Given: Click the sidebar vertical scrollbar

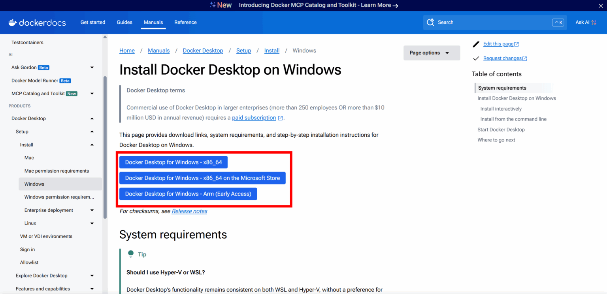Looking at the screenshot, I should click(x=105, y=146).
